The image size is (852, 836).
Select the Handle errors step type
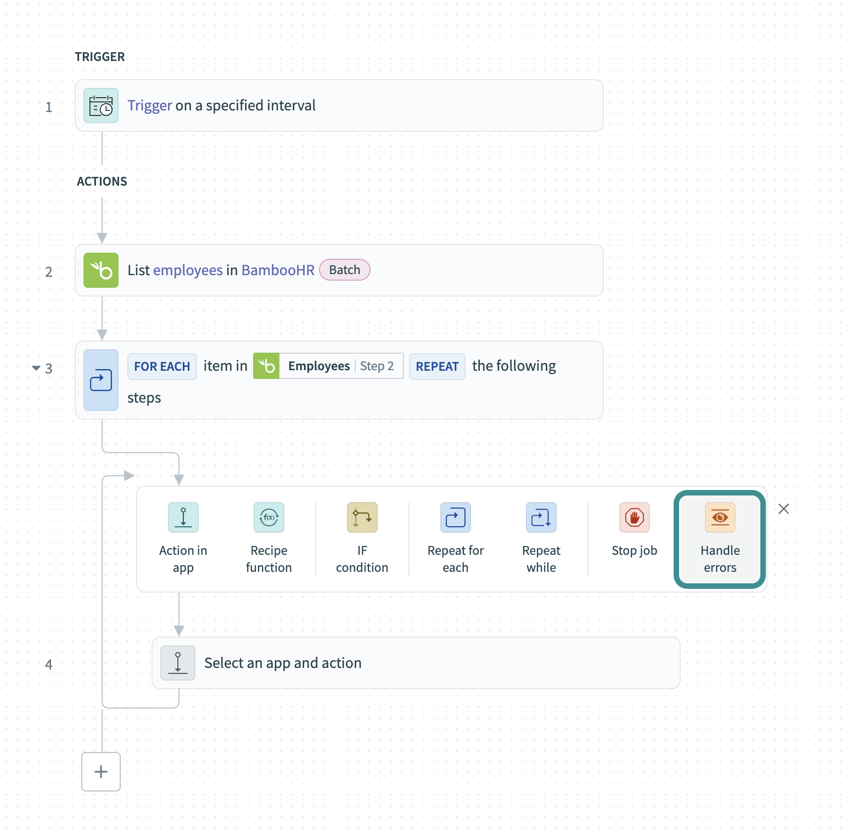(720, 539)
